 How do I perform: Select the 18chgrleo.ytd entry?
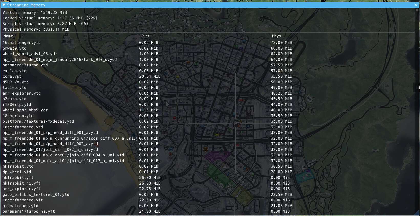[x=18, y=116]
